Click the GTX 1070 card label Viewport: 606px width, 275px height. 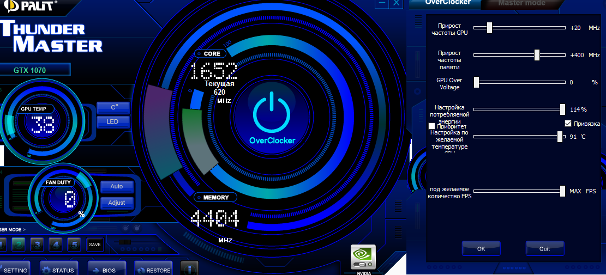30,70
